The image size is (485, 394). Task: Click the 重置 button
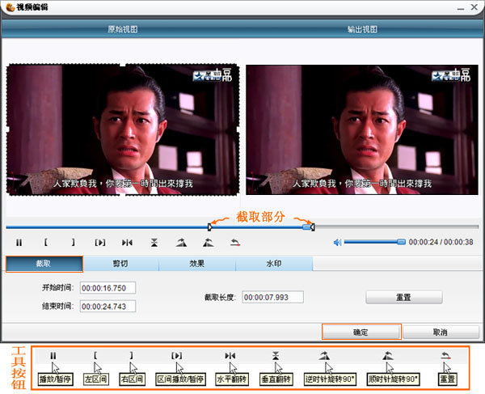(x=404, y=298)
